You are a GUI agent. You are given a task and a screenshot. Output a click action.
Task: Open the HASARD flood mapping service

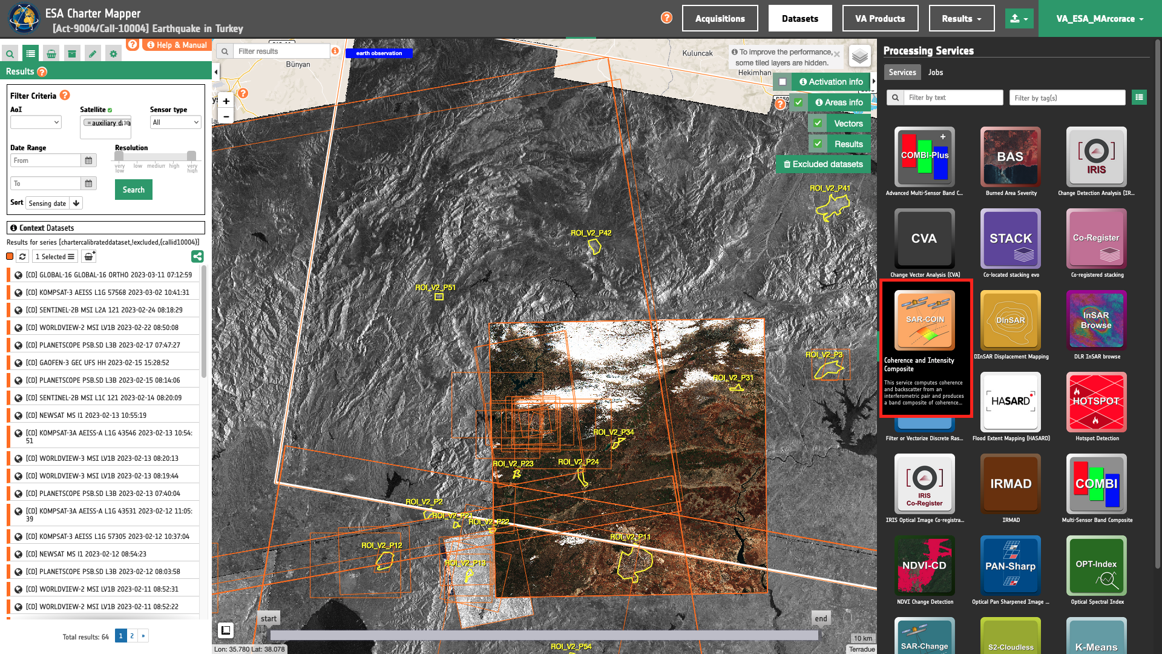1011,402
